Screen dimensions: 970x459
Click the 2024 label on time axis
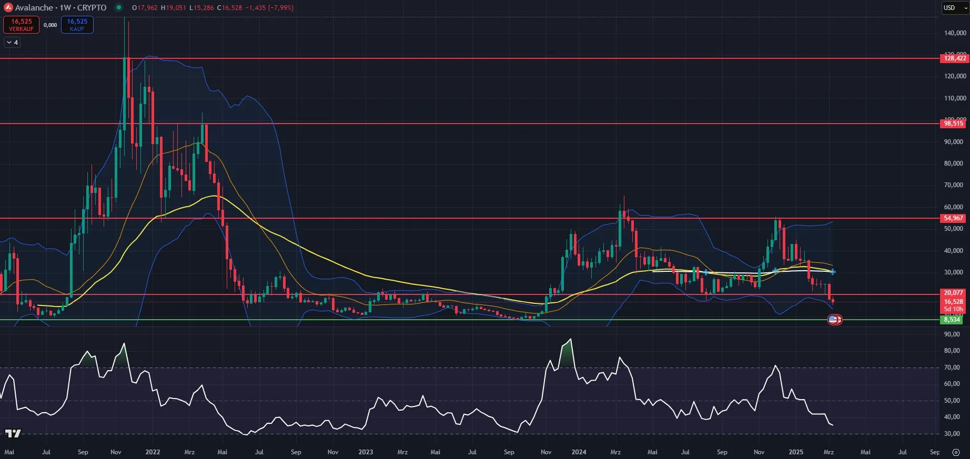[579, 452]
